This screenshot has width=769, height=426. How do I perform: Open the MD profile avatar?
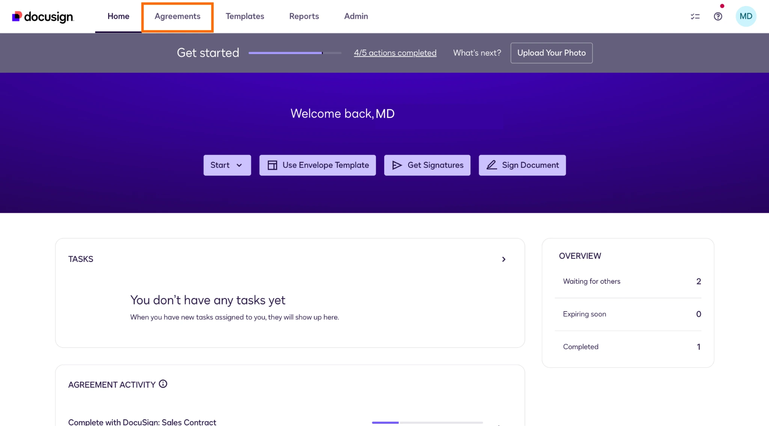(x=746, y=17)
